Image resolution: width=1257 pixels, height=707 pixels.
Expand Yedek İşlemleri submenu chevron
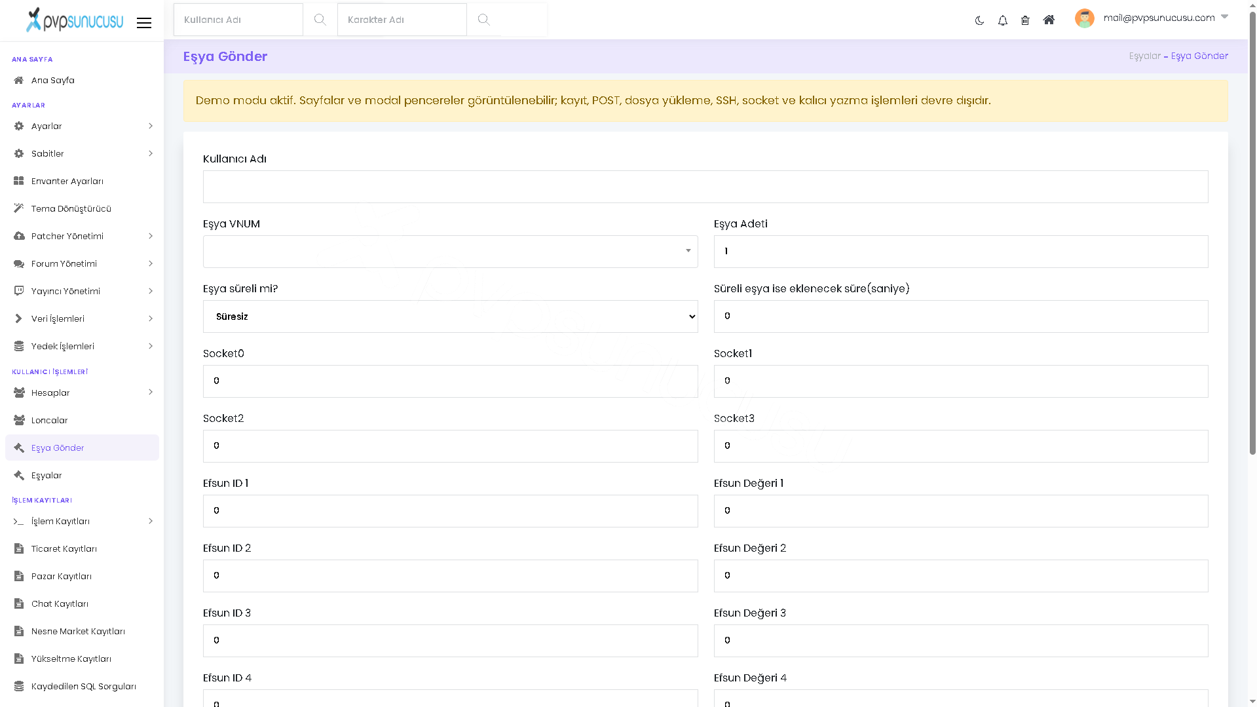151,346
